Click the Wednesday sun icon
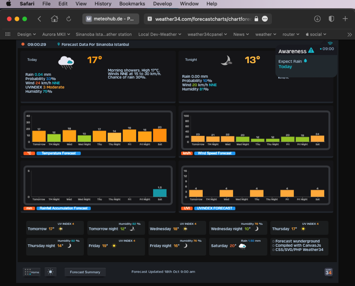 (185, 229)
